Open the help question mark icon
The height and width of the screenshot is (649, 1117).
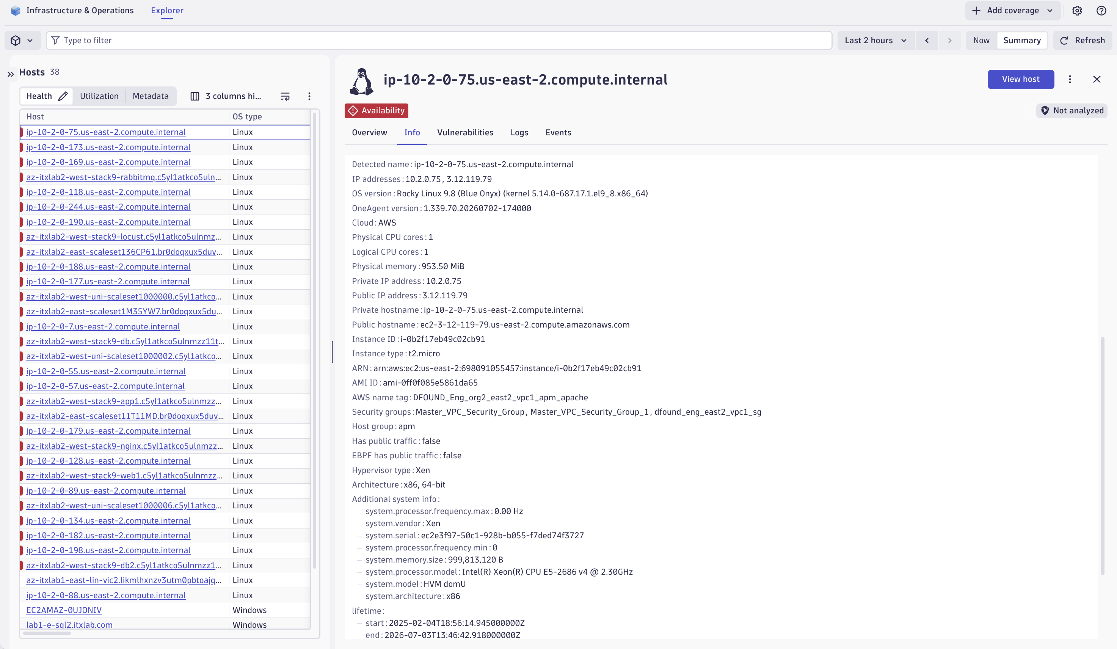pos(1101,11)
